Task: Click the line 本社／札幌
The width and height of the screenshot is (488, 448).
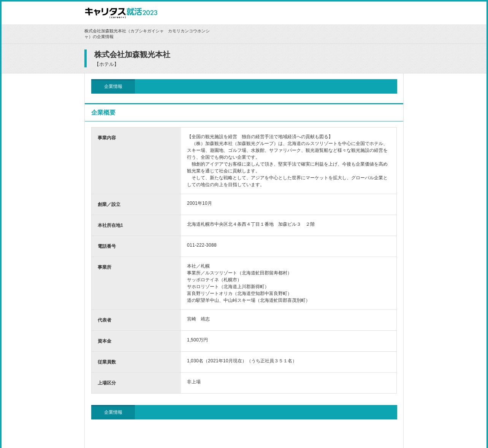Action: pyautogui.click(x=198, y=266)
